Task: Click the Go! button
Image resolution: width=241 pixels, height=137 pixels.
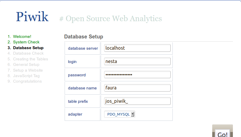Action: (222, 134)
